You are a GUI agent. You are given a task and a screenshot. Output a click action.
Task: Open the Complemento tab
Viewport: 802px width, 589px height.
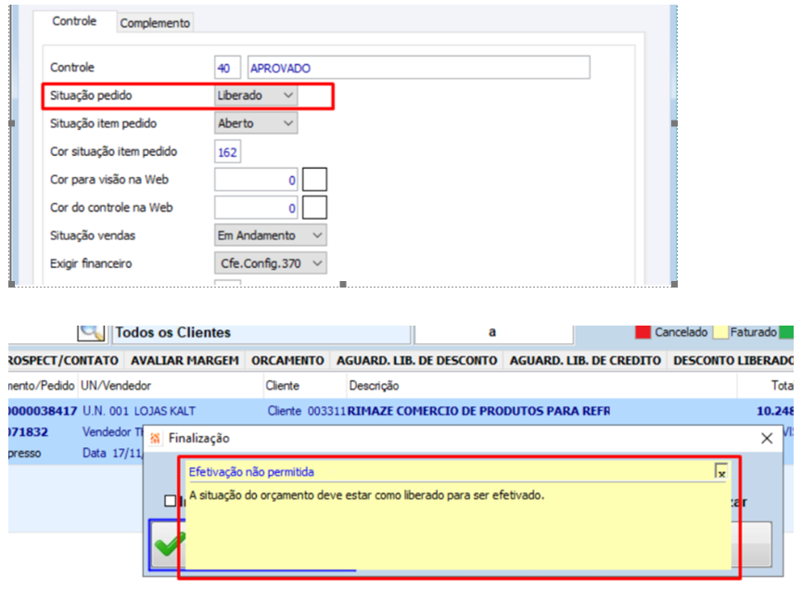tap(155, 23)
